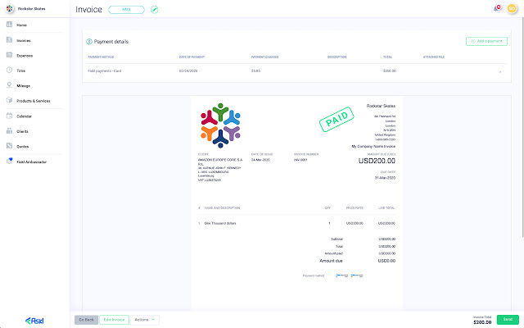The width and height of the screenshot is (524, 328).
Task: Click the Add a payment button
Action: [x=486, y=41]
